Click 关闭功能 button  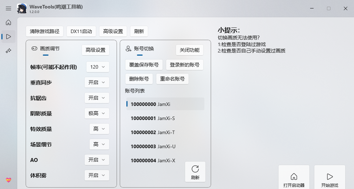[x=190, y=50]
